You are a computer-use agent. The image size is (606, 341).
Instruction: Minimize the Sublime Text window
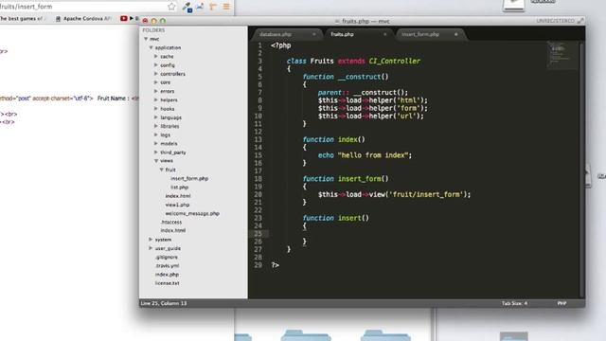154,21
